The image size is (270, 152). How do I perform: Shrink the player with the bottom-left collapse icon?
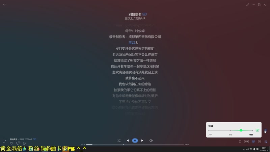click(5, 142)
